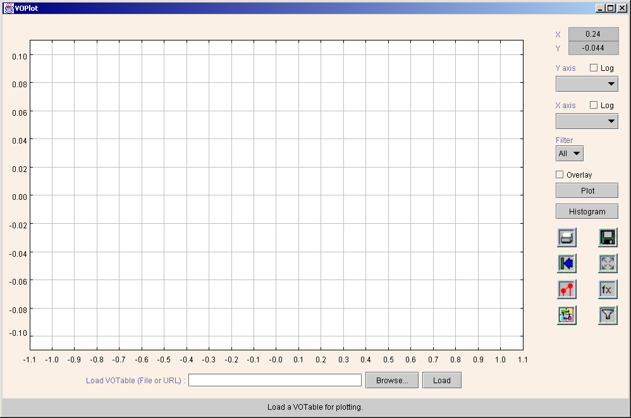Image resolution: width=631 pixels, height=418 pixels.
Task: Enable Log scale for X axis
Action: (594, 105)
